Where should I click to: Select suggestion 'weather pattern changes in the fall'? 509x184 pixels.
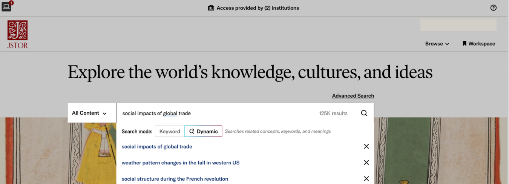[x=181, y=163]
